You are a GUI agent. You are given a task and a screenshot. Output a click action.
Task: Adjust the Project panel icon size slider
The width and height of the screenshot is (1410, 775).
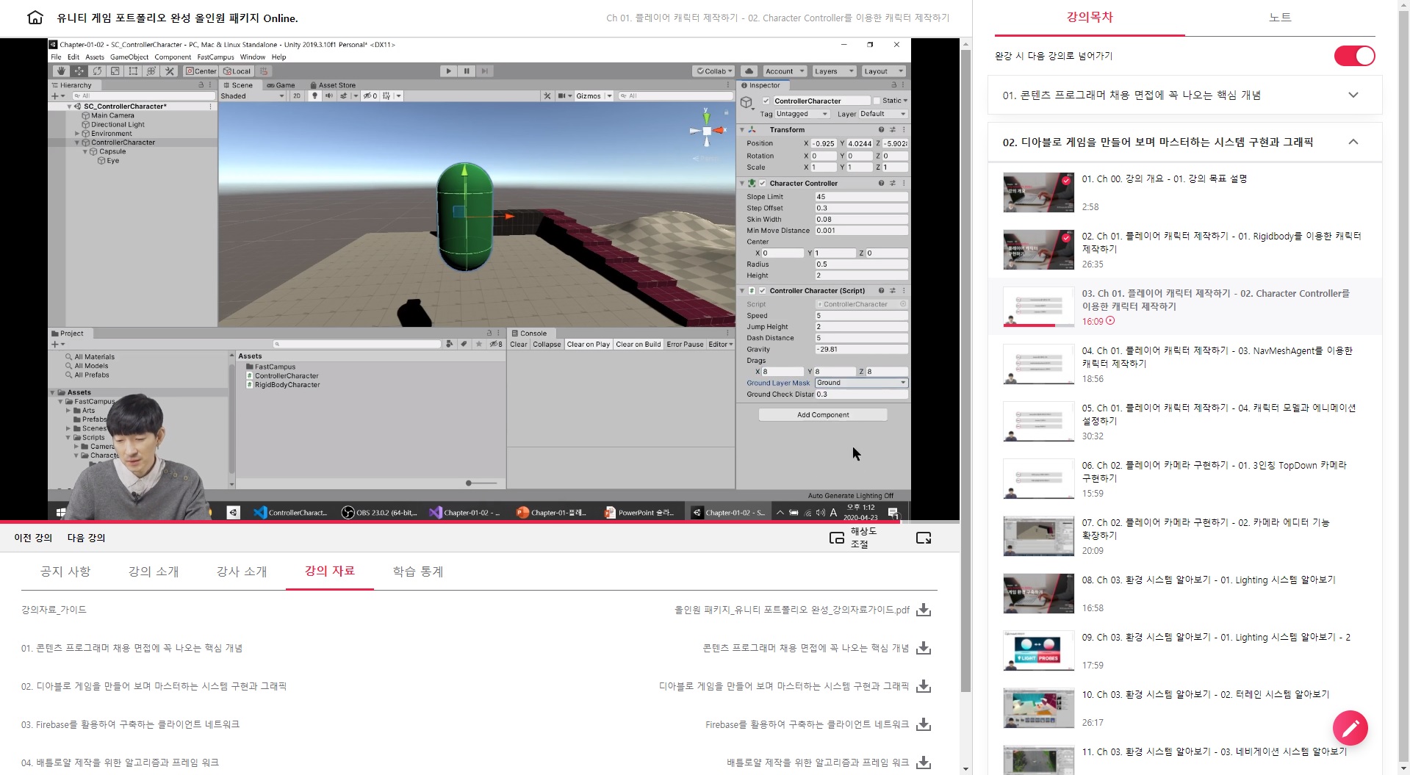pyautogui.click(x=481, y=483)
